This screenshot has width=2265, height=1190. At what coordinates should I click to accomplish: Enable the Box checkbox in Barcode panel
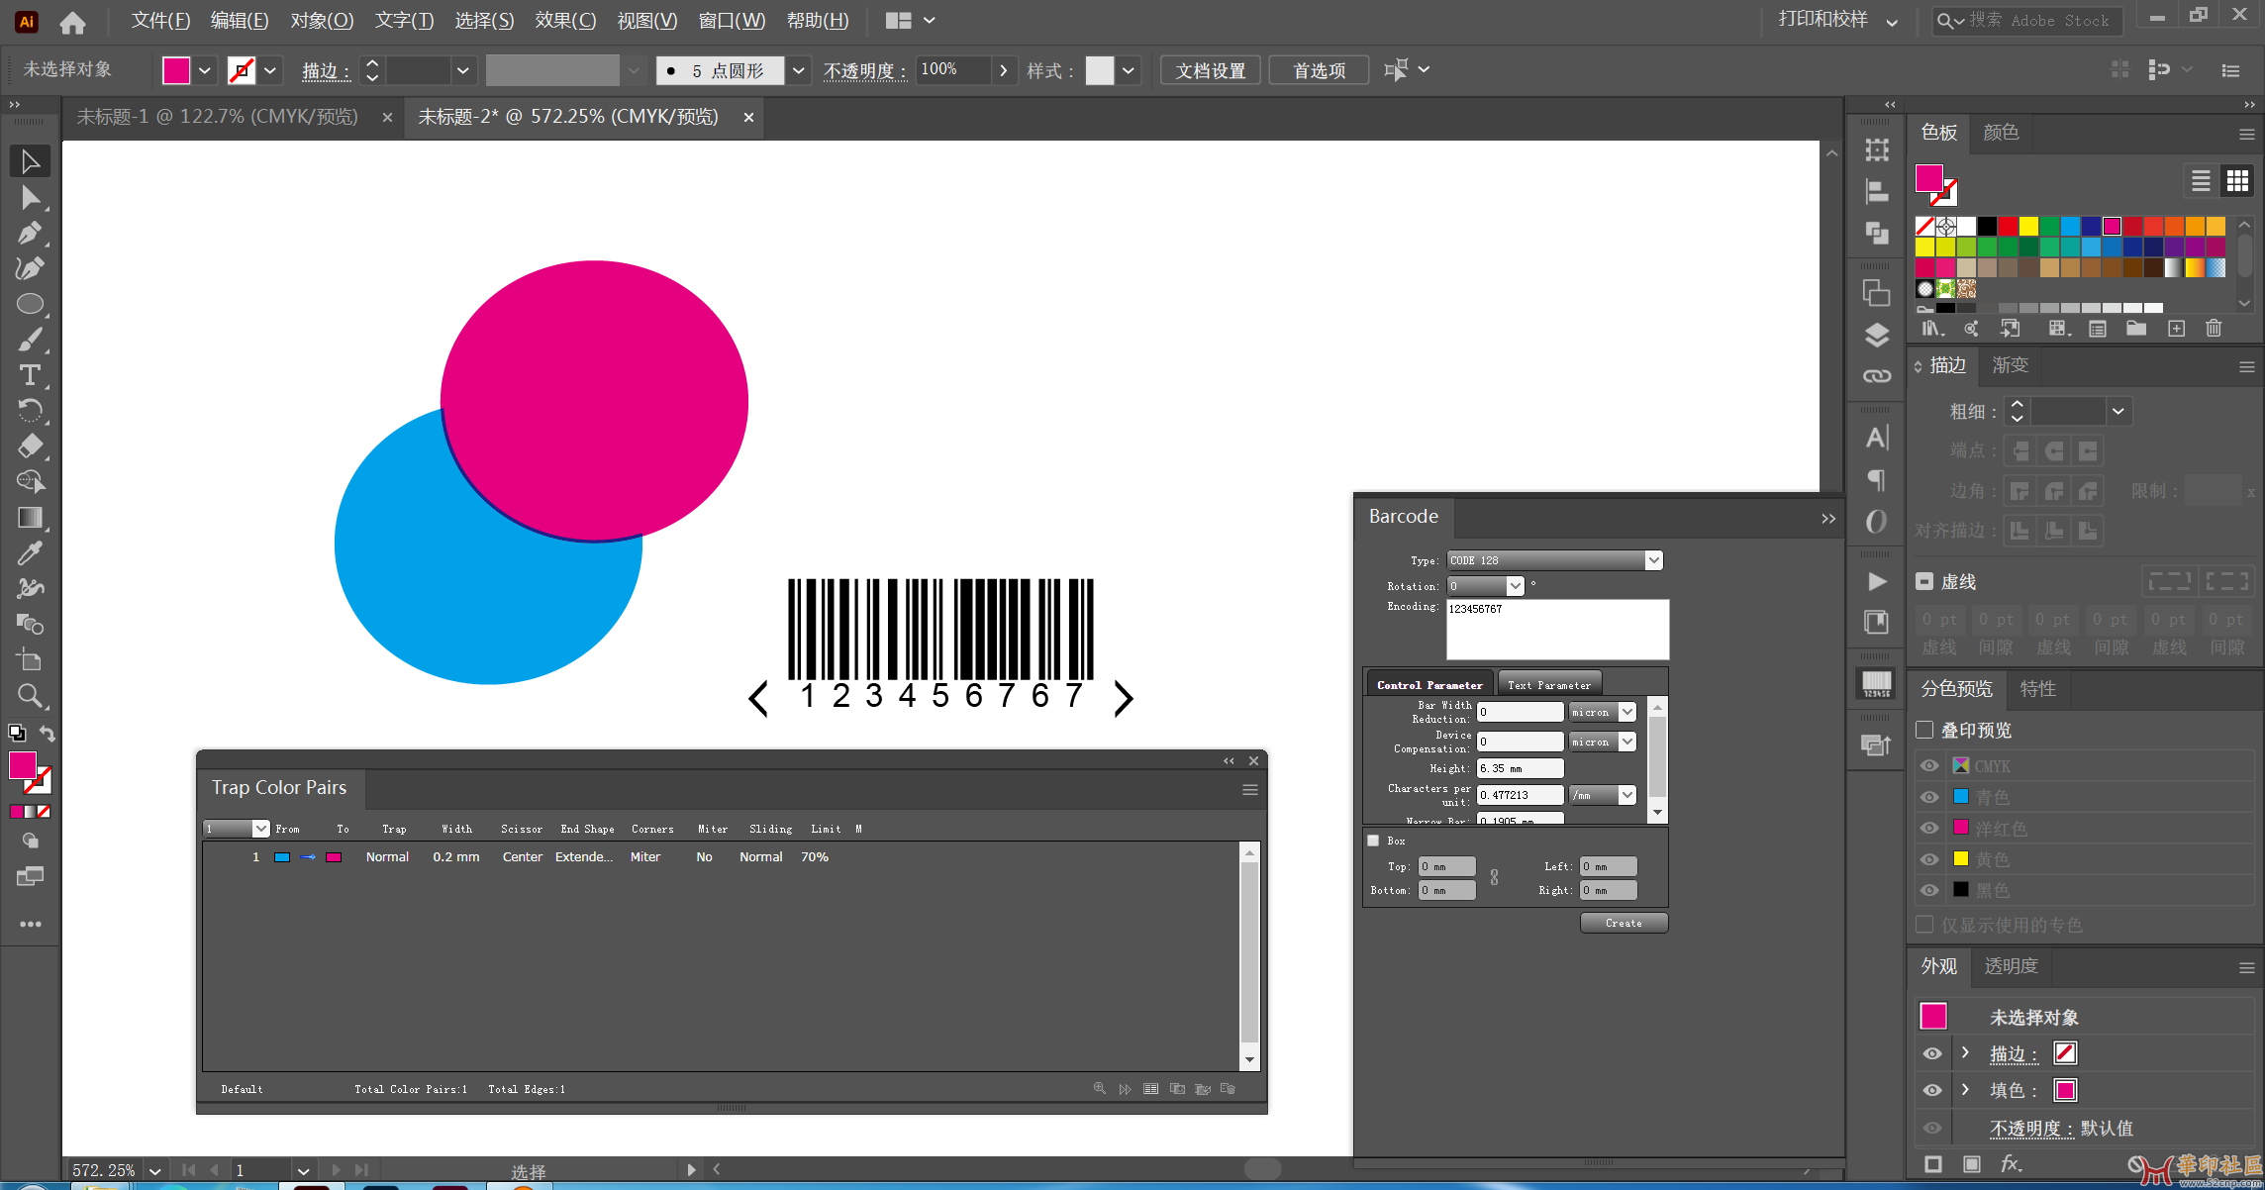point(1373,841)
